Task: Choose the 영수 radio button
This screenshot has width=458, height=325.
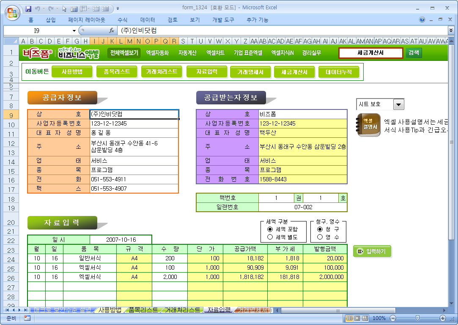Action: (320, 237)
